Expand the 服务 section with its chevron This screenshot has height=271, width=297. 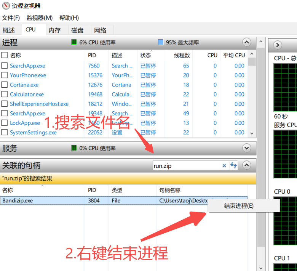[247, 148]
